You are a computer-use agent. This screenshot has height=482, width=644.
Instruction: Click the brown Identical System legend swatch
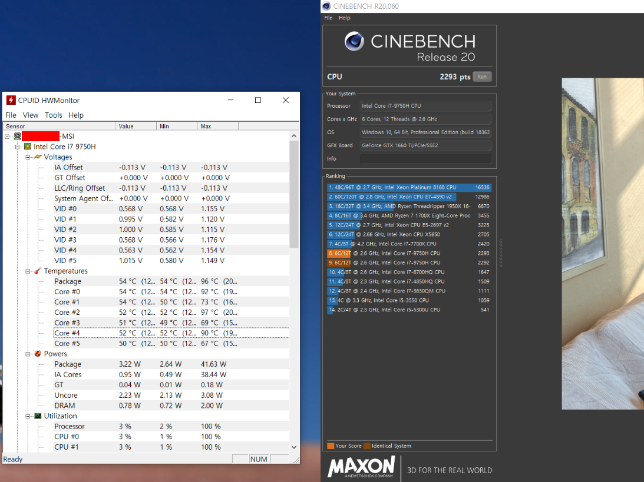coord(367,446)
